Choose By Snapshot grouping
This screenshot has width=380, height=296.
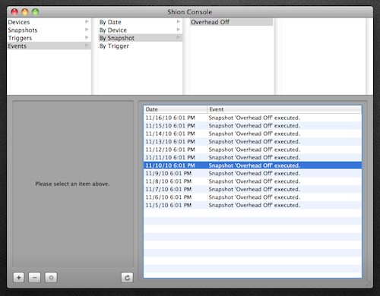[x=141, y=38]
